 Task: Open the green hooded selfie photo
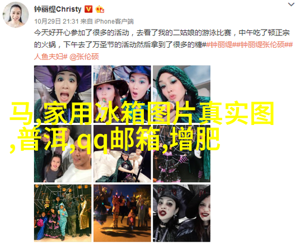[181, 94]
